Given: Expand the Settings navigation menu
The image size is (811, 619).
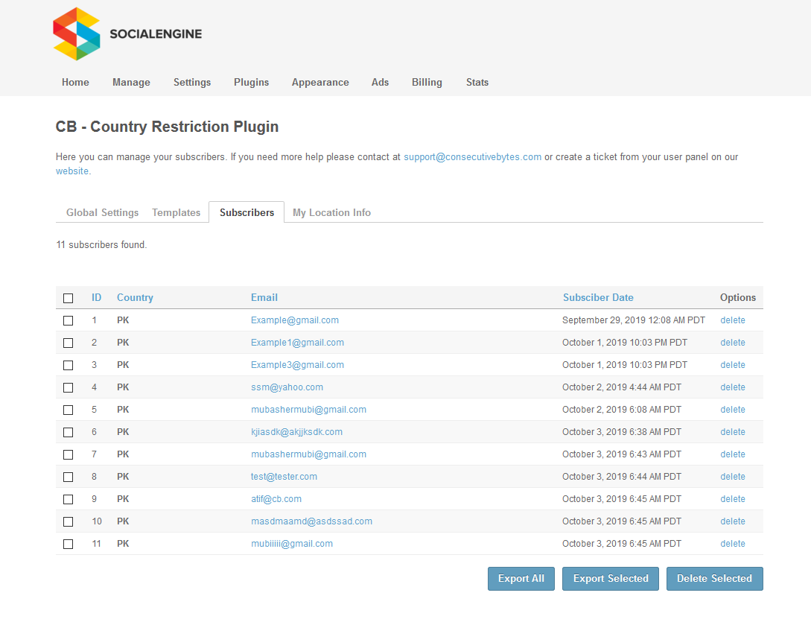Looking at the screenshot, I should pyautogui.click(x=192, y=83).
